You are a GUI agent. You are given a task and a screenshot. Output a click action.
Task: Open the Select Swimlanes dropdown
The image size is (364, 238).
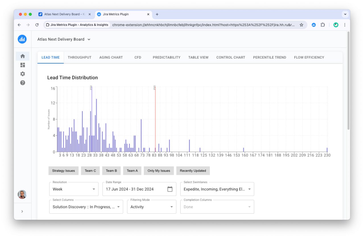[x=217, y=189]
